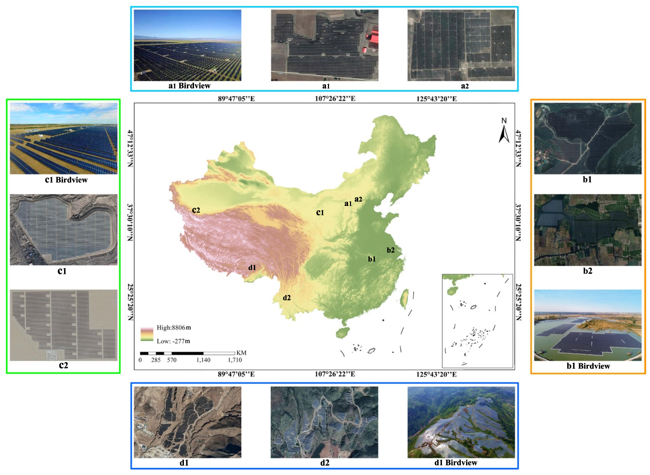Open the a1 Birdview solar farm photo

pos(187,45)
